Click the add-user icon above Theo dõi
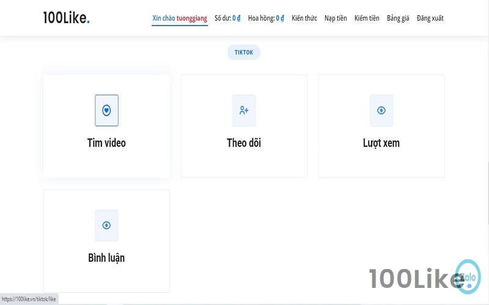The width and height of the screenshot is (489, 305). pos(244,110)
